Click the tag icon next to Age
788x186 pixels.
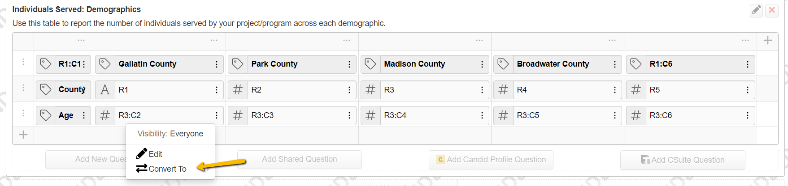click(46, 115)
